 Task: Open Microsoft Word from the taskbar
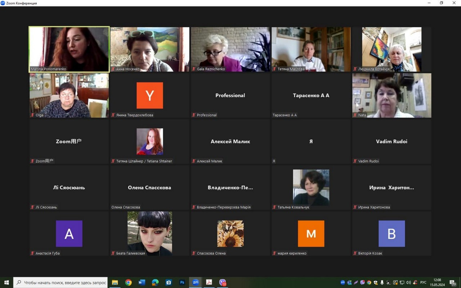tap(142, 283)
